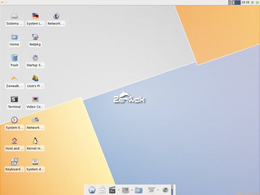
Task: Open the web browser from the bottom dock
Action: 92,190
